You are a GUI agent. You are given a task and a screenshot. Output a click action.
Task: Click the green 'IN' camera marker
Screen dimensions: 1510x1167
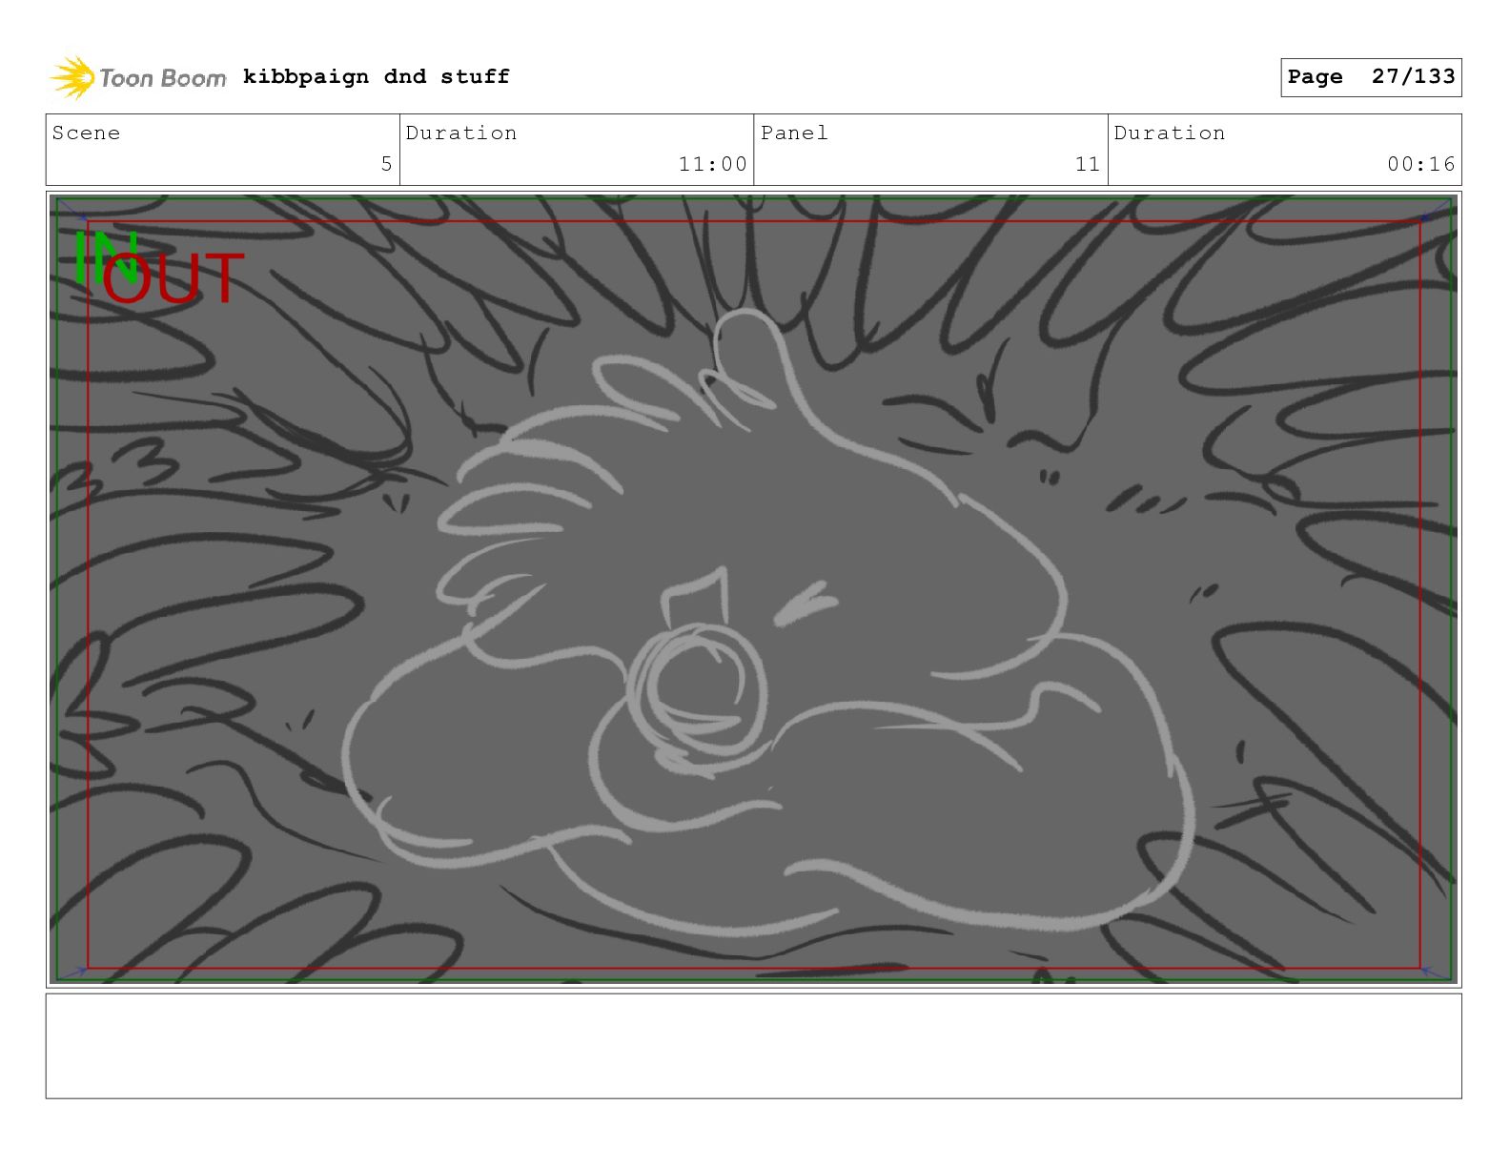105,257
